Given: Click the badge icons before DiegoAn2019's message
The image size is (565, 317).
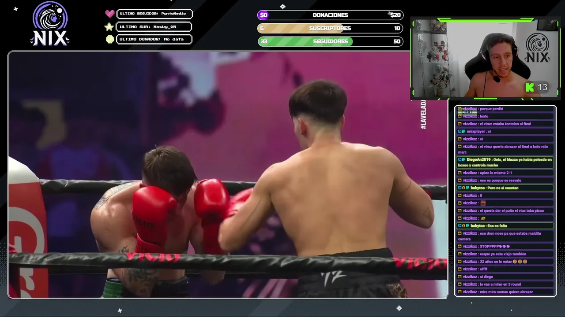Looking at the screenshot, I should (x=462, y=160).
